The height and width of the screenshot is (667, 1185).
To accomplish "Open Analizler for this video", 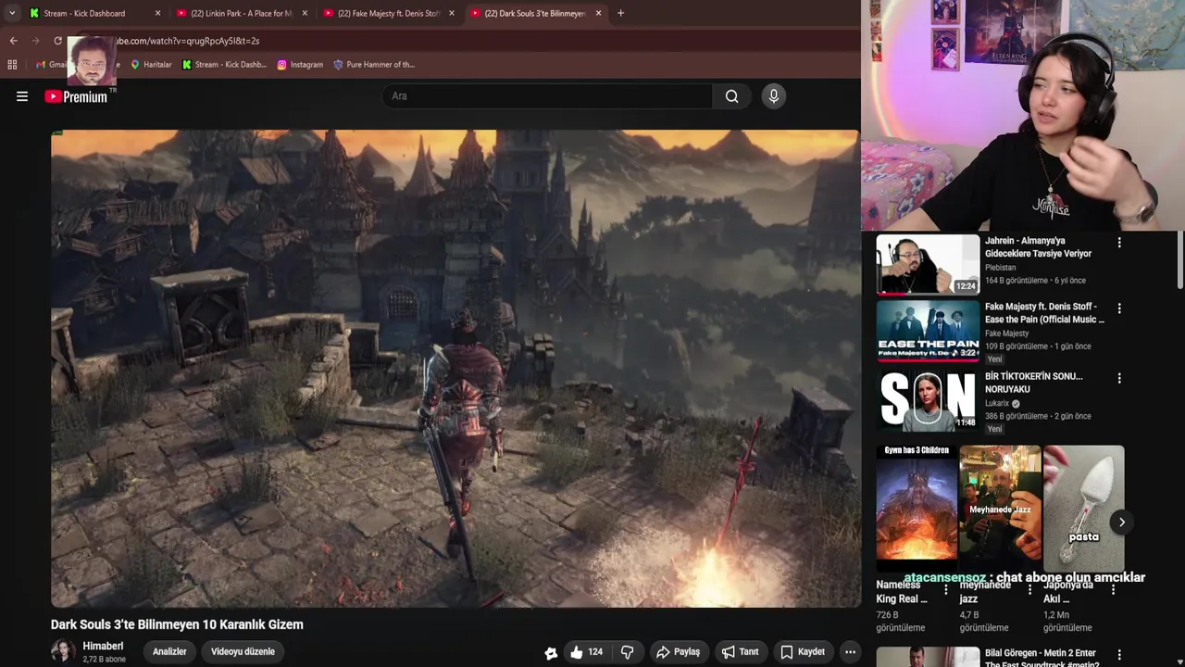I will pos(169,652).
